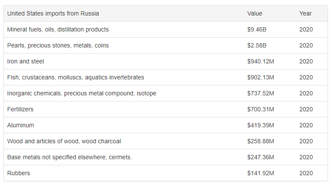The width and height of the screenshot is (331, 186).
Task: Click the 'Iron and steel' category
Action: [x=26, y=62]
